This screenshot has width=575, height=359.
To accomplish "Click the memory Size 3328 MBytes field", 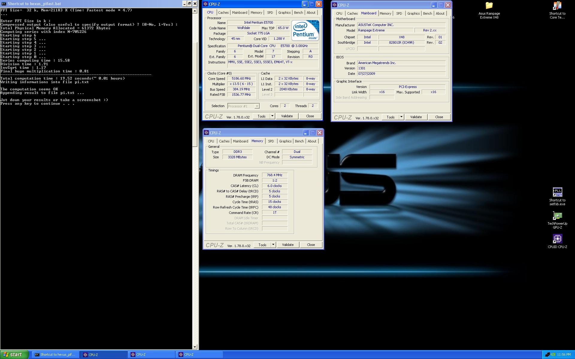I will (237, 157).
